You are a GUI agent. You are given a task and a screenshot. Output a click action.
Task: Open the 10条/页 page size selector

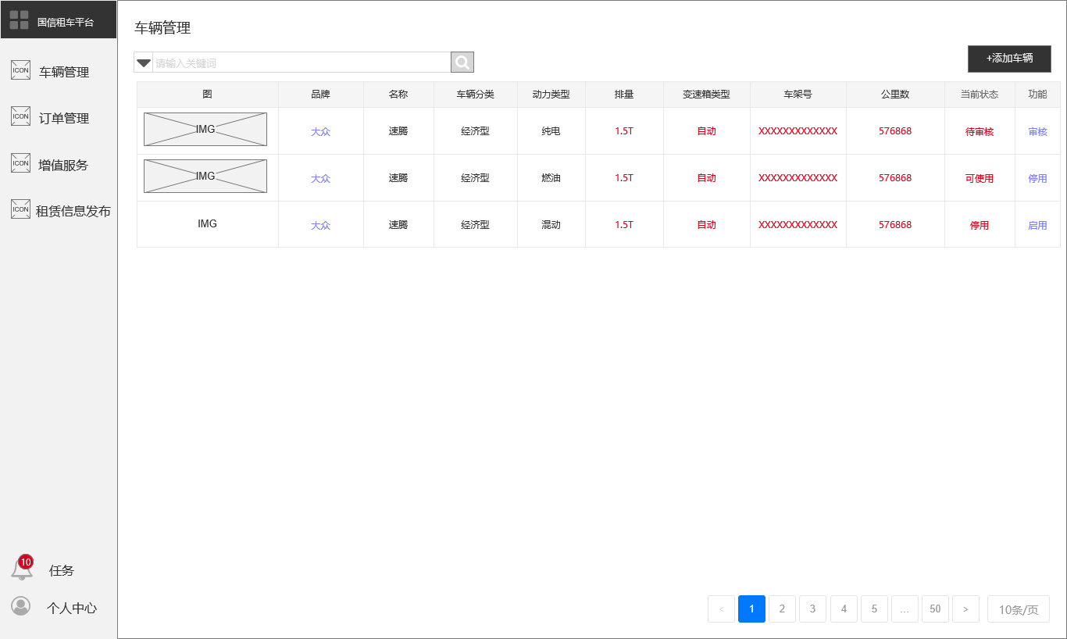pos(1019,609)
